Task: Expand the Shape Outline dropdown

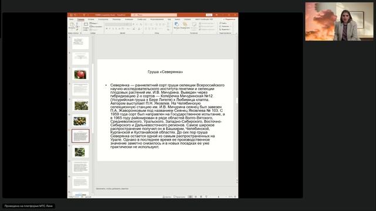Action: (207, 26)
